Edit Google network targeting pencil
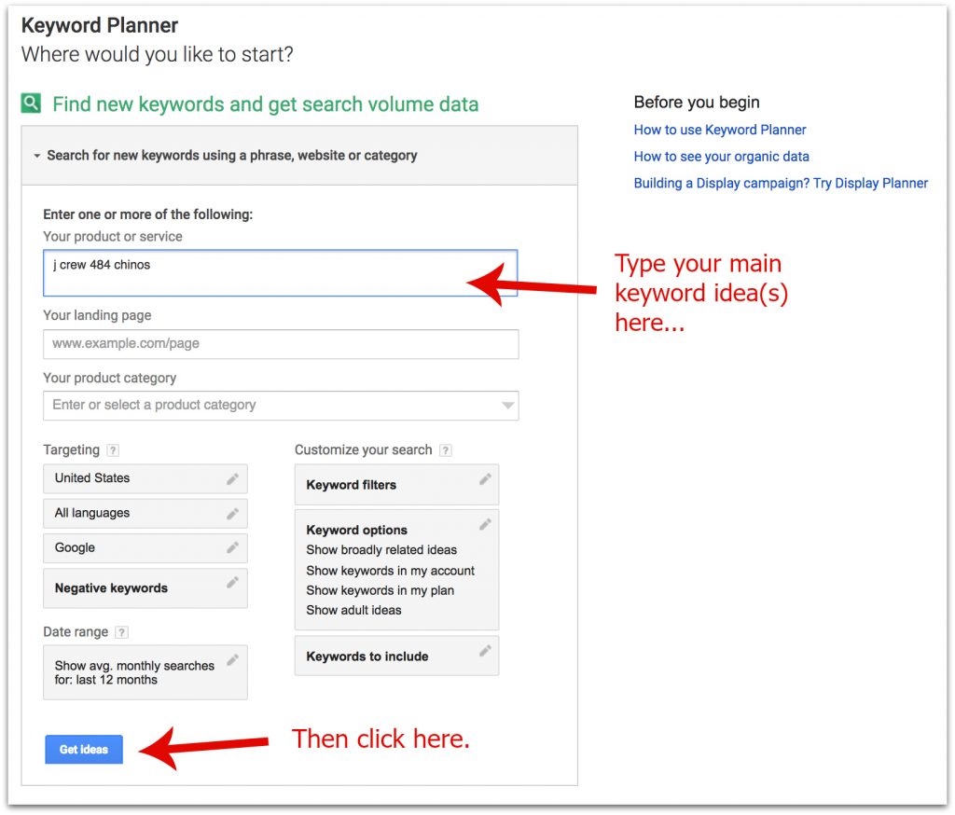 click(232, 547)
